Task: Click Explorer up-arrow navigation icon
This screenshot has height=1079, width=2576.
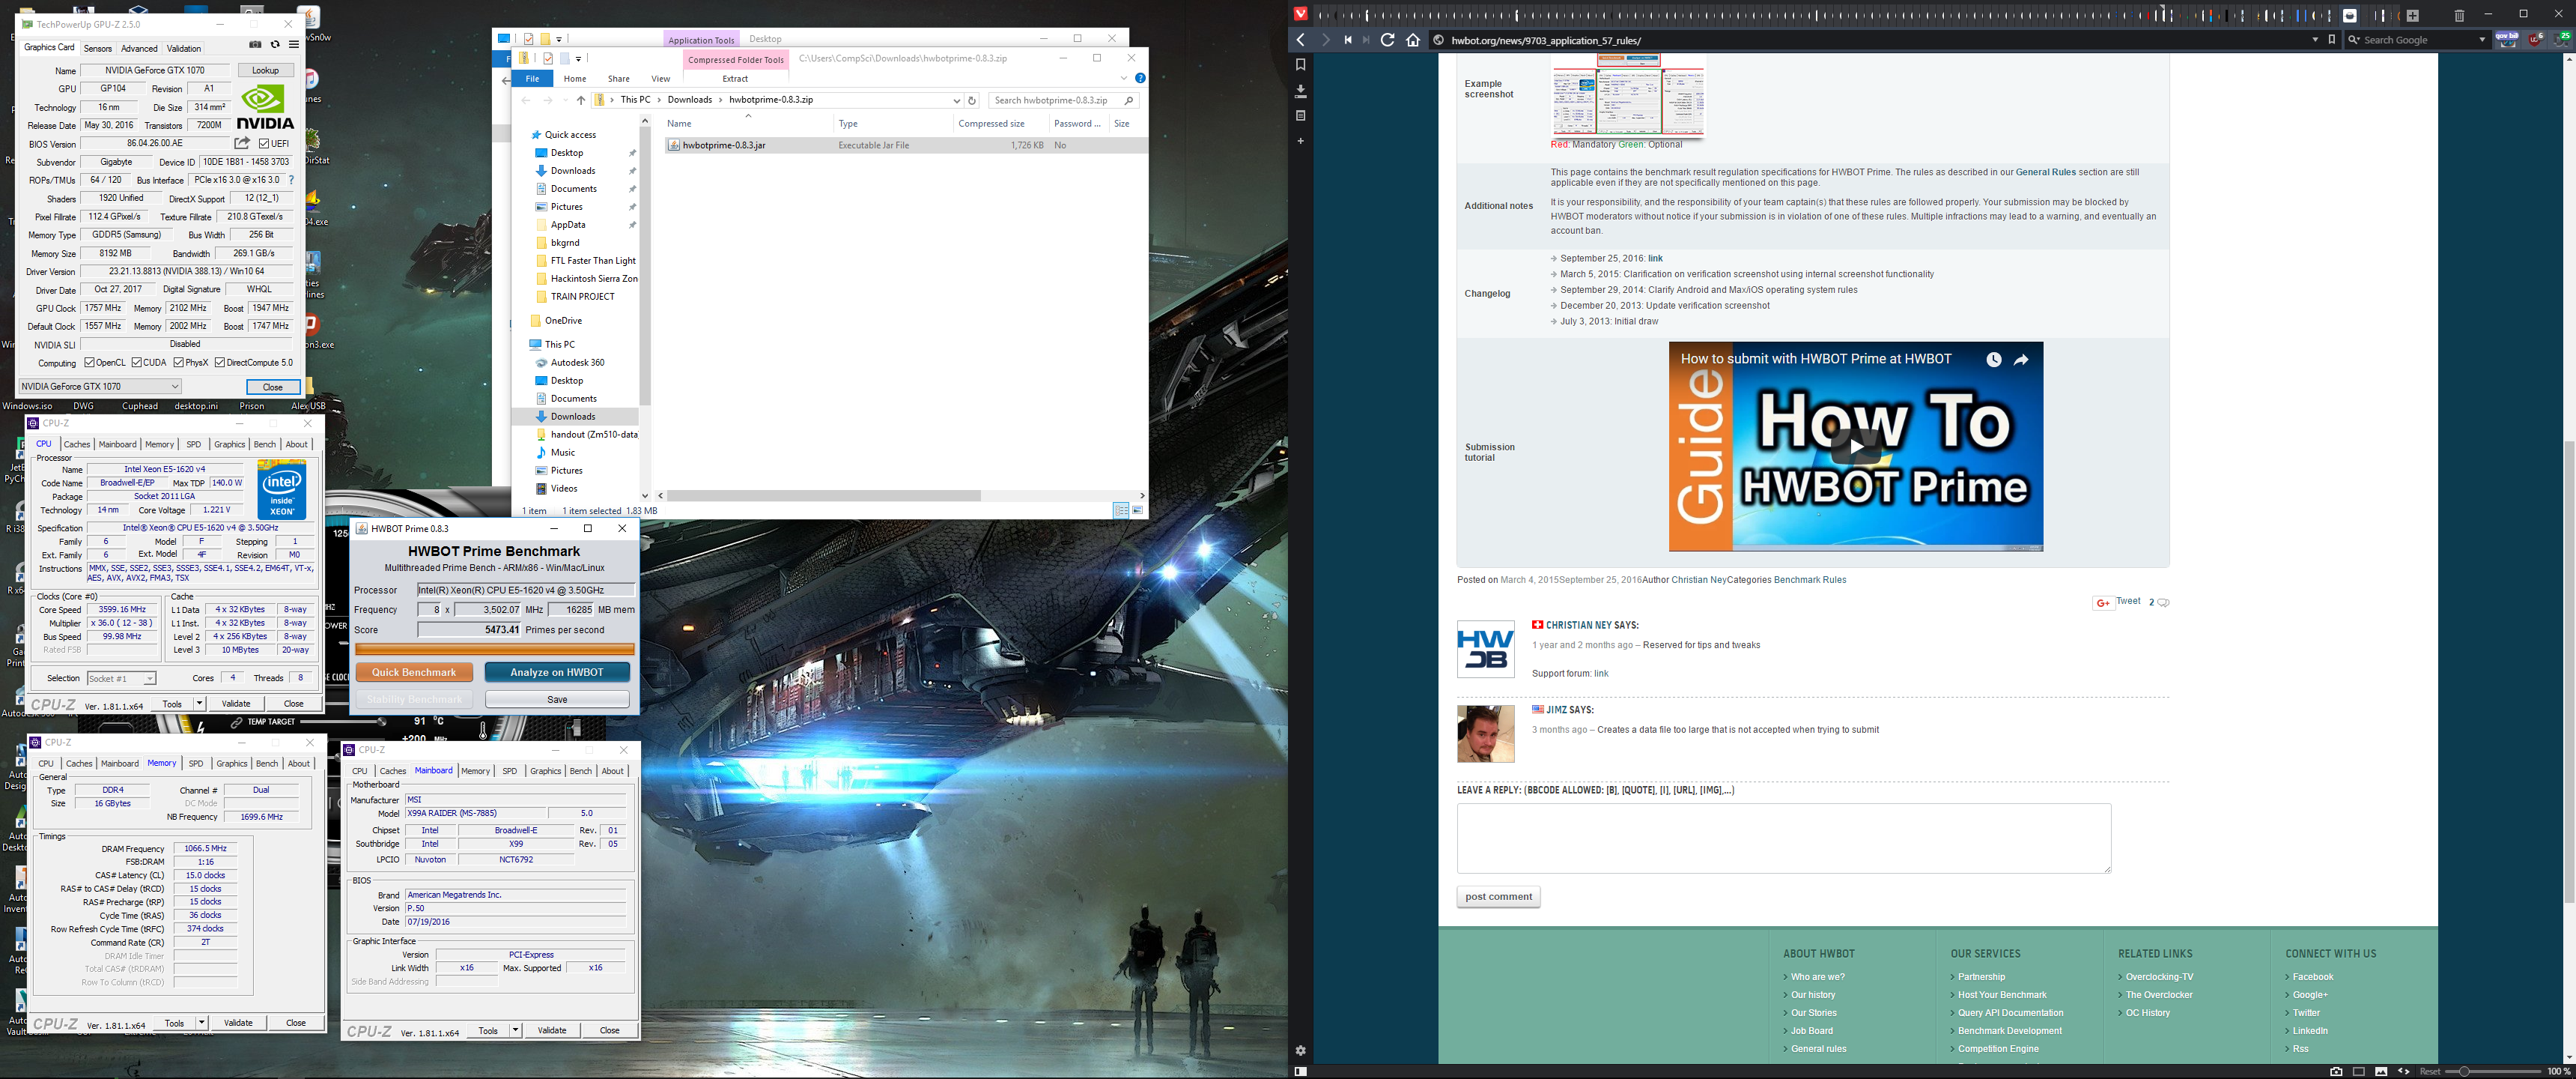Action: 580,100
